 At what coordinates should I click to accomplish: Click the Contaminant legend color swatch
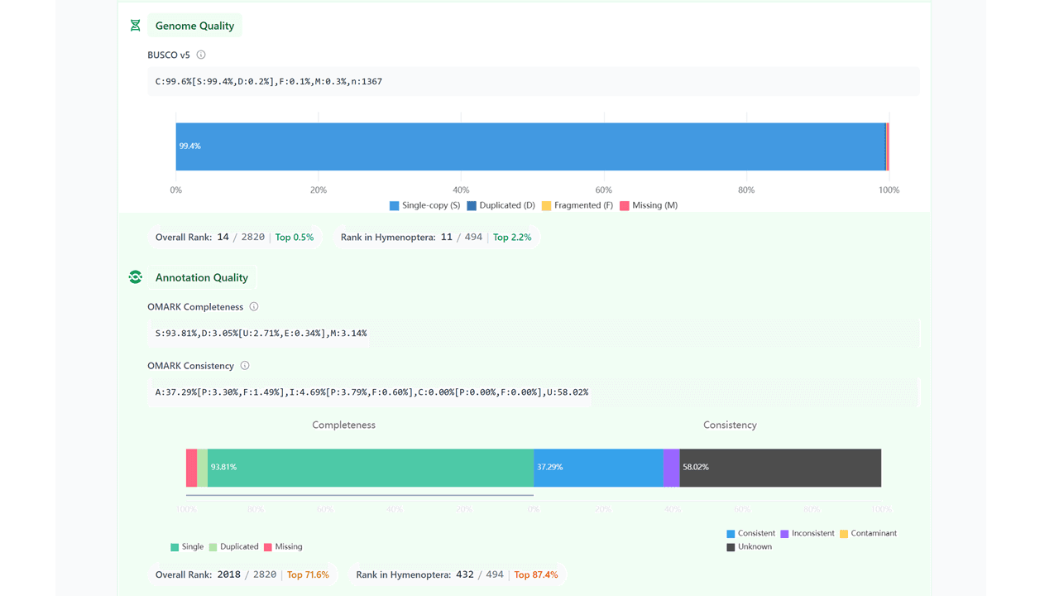click(x=844, y=534)
